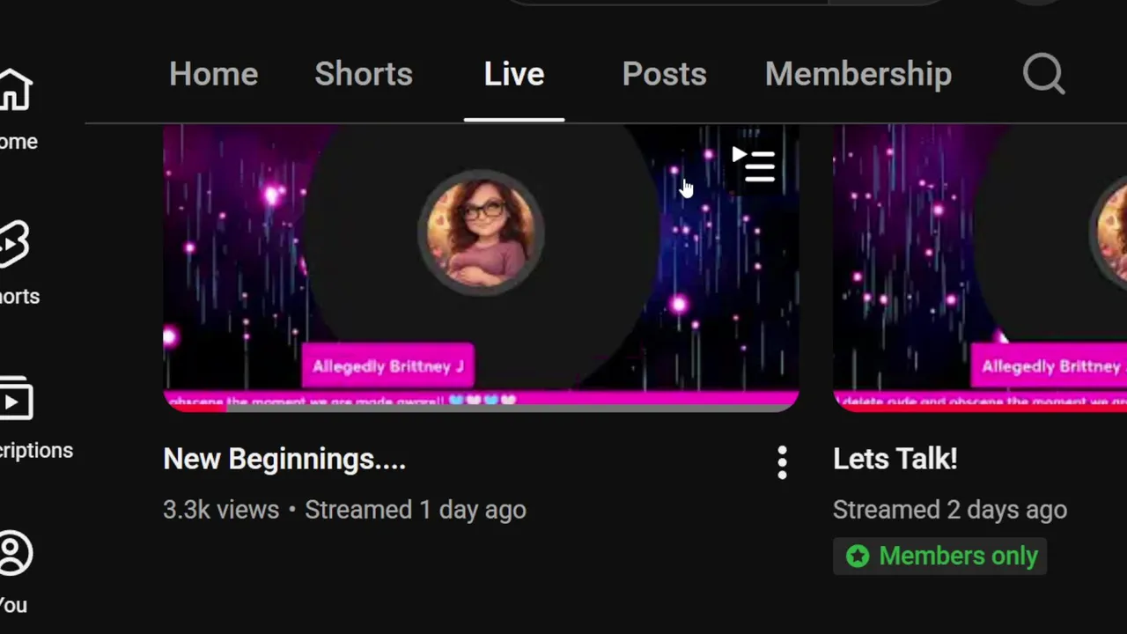The image size is (1127, 634).
Task: Open the New Beginnings.... video title
Action: tap(284, 459)
